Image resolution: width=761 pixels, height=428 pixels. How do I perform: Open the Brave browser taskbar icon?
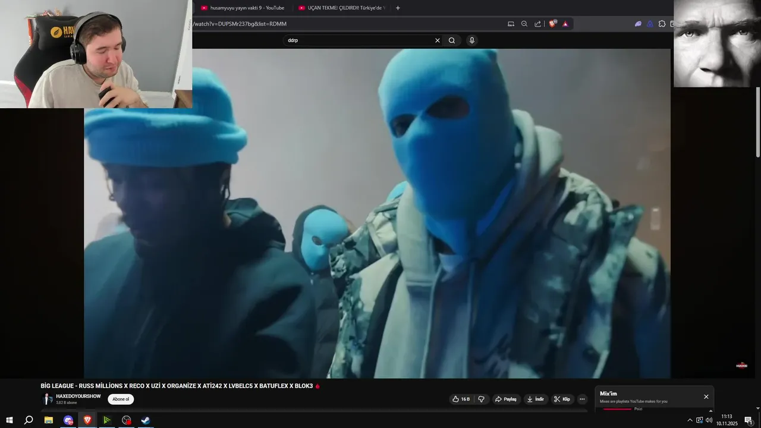click(87, 420)
